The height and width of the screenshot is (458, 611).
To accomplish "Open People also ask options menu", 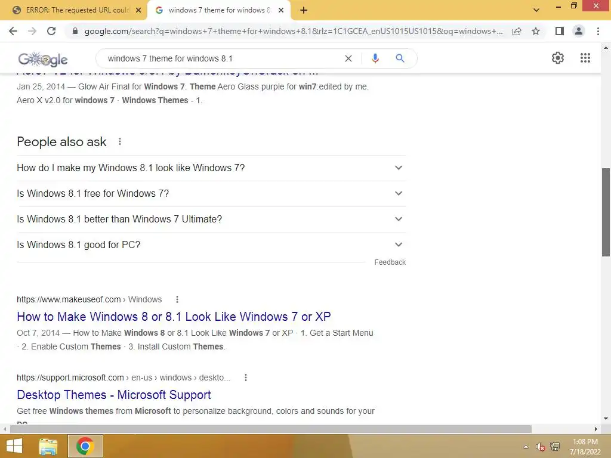I will [x=119, y=142].
